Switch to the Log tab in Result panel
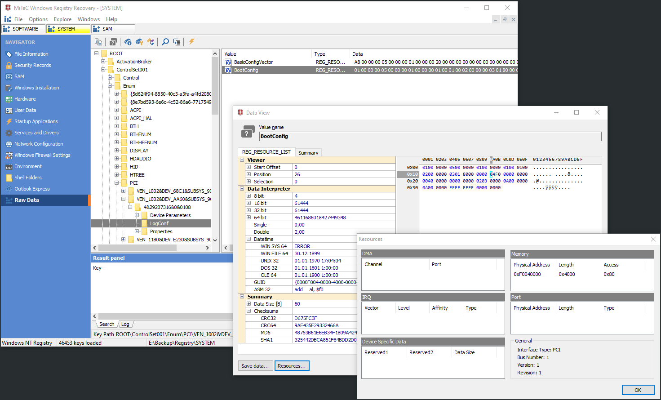661x400 pixels. point(125,324)
